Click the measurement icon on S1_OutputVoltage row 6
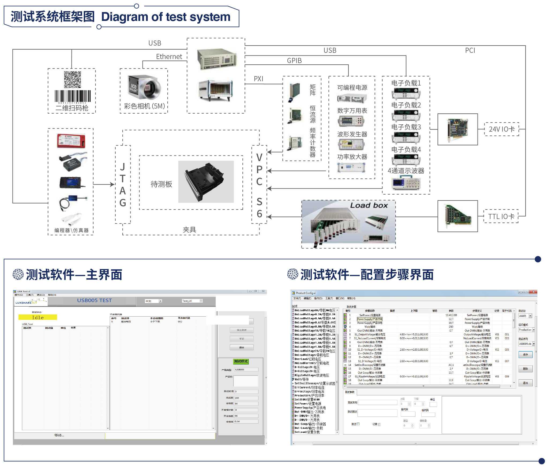Screen dimensions: 548x468 pos(345,334)
